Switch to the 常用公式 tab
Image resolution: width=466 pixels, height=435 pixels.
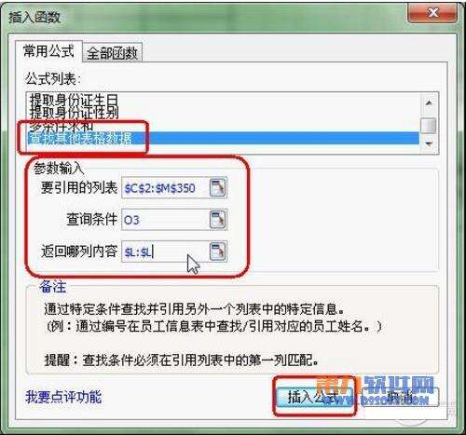(48, 51)
